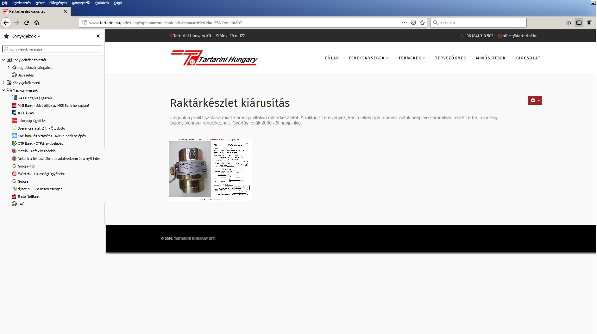
Task: Go to the Kapcsolat page
Action: 528,58
